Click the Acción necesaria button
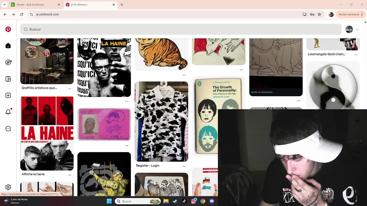 coord(349,14)
